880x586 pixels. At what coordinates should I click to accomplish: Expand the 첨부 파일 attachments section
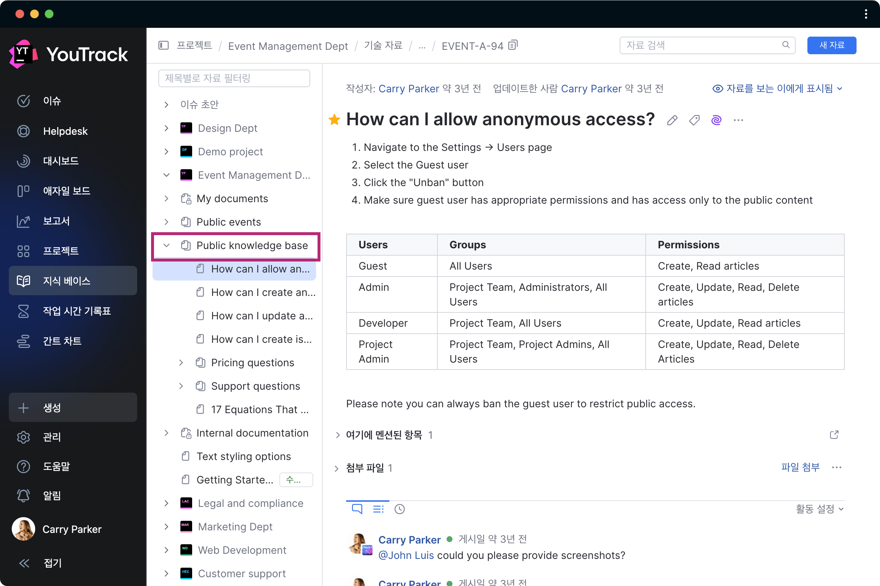pos(336,468)
